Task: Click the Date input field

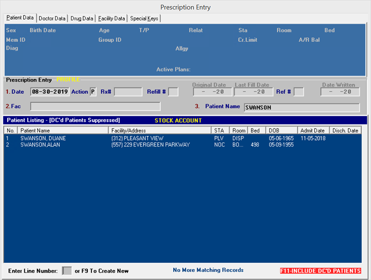Action: tap(50, 92)
